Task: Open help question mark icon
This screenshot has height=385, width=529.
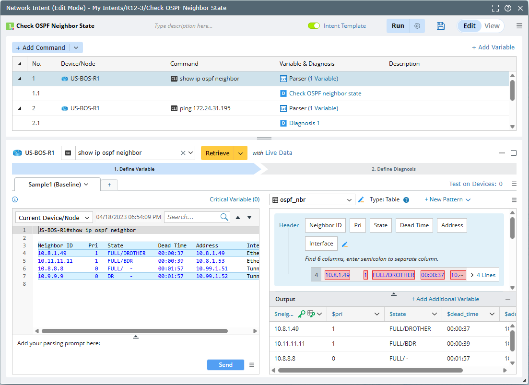Action: [508, 8]
